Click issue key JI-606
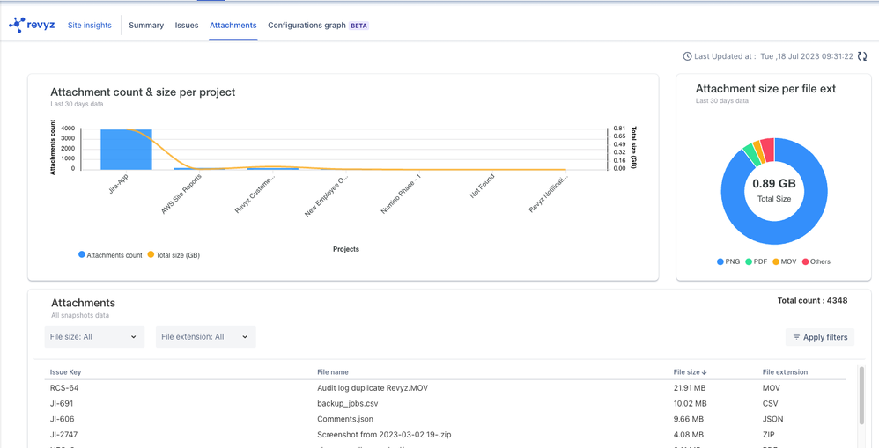This screenshot has height=448, width=879. coord(62,419)
